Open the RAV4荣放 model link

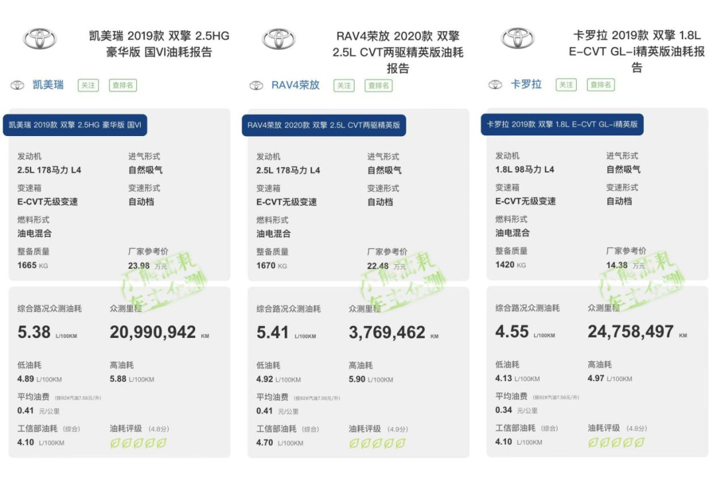(295, 85)
